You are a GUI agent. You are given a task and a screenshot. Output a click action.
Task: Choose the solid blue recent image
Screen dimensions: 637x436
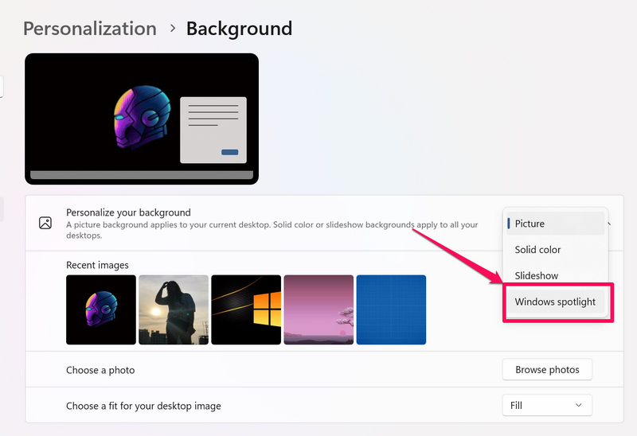tap(391, 309)
